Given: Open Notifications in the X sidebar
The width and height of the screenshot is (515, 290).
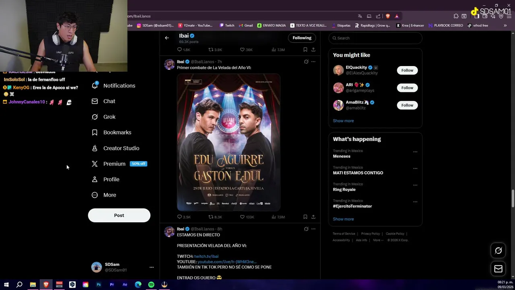Looking at the screenshot, I should pyautogui.click(x=113, y=85).
